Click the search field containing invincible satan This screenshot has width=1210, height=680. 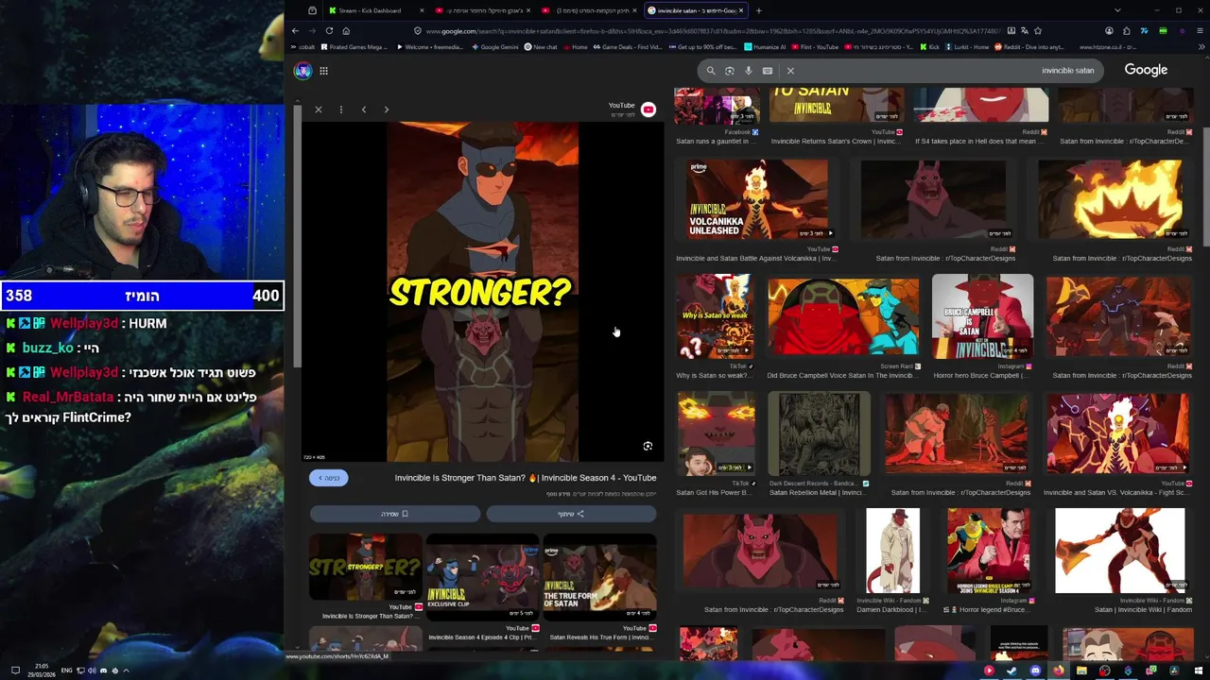pyautogui.click(x=945, y=70)
